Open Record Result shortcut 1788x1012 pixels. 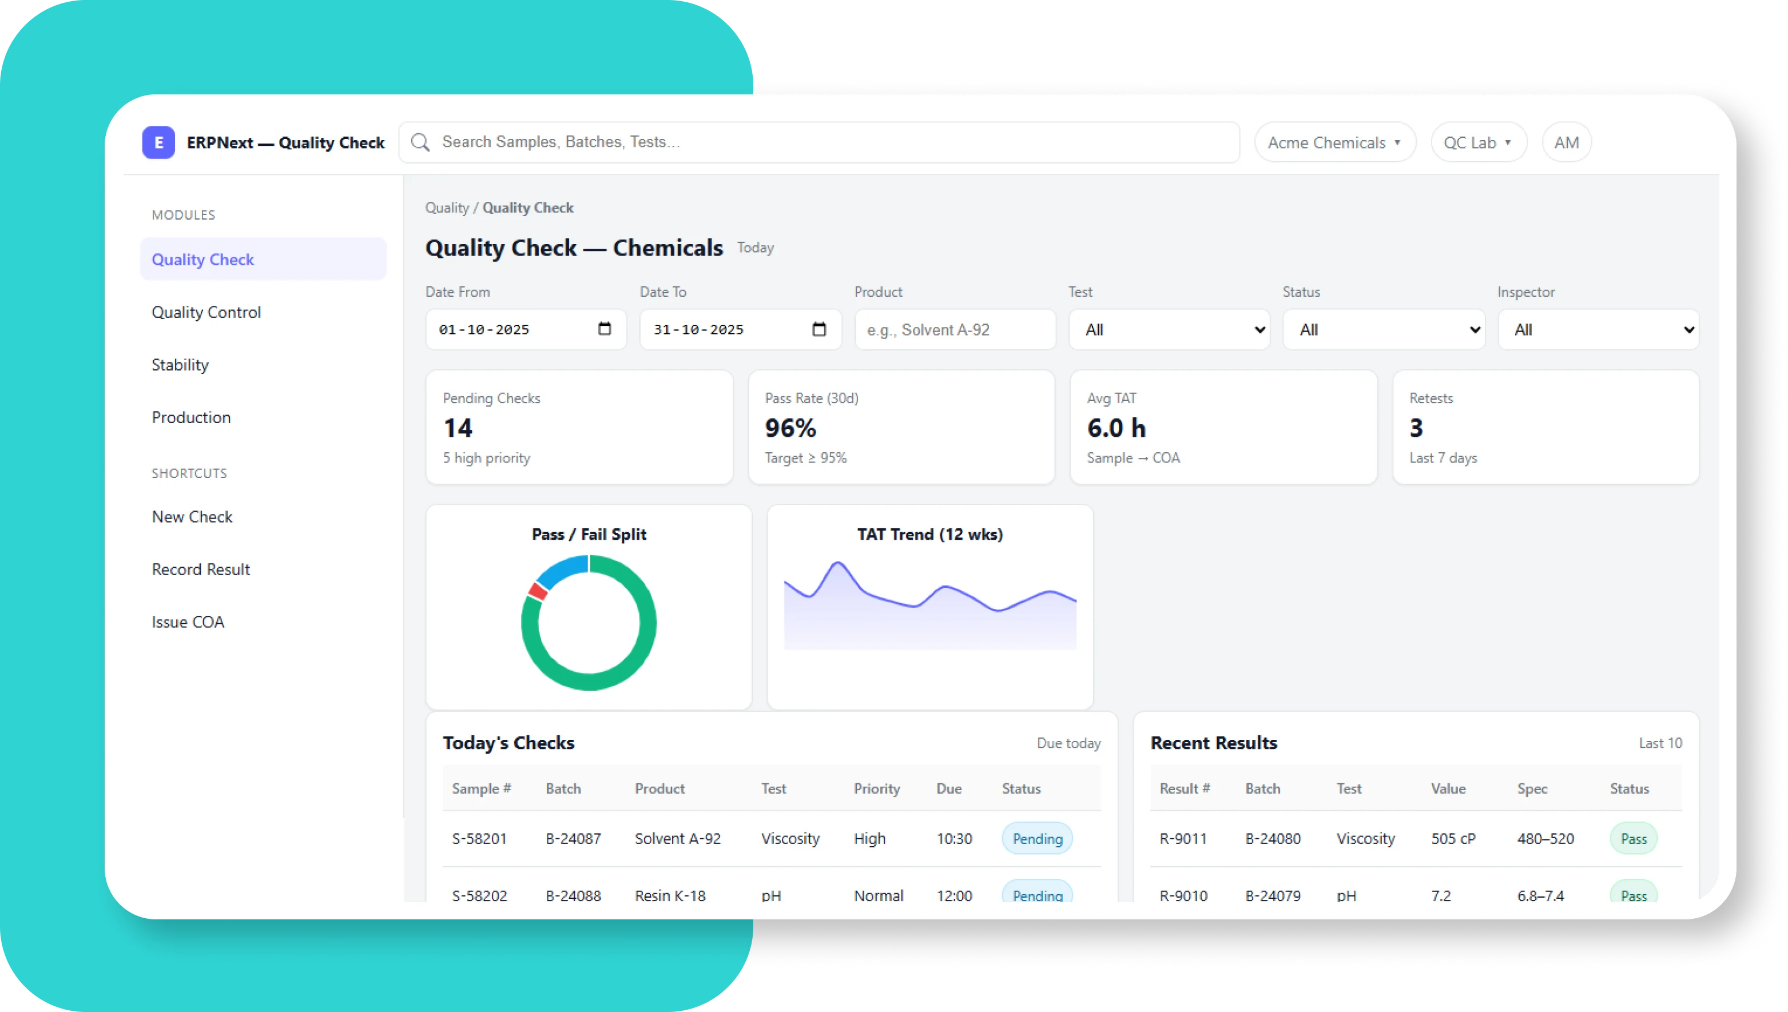[200, 568]
